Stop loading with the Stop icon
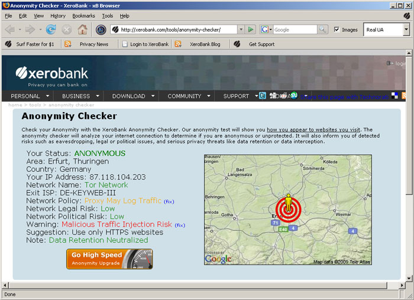Screen dimensions: 414x300 coord(66,30)
